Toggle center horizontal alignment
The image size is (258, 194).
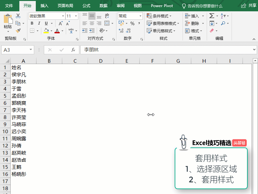click(x=92, y=23)
